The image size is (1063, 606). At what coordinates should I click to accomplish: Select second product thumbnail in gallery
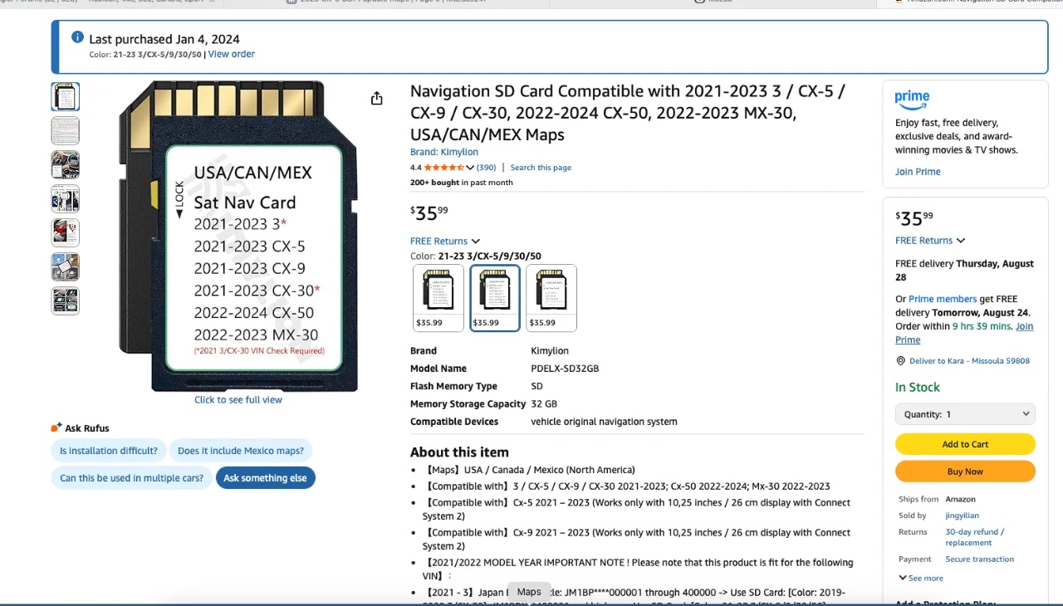(66, 130)
